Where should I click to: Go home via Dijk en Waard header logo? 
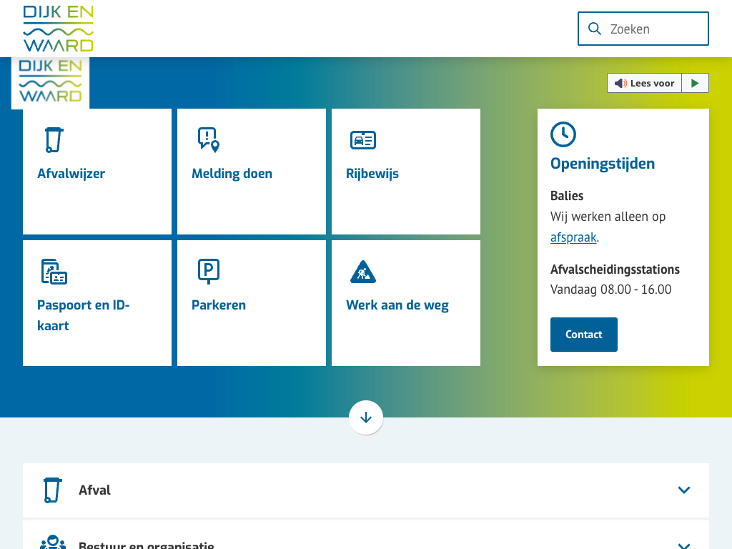click(59, 29)
